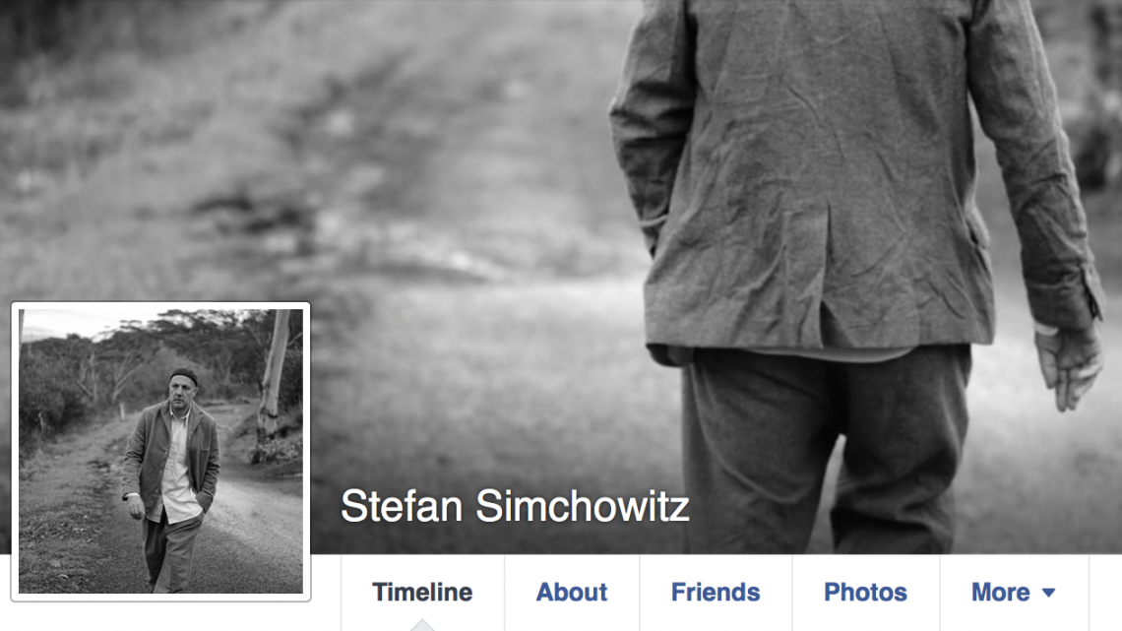Click the Stefan Simchowitz profile name
This screenshot has height=631, width=1122.
tap(515, 506)
